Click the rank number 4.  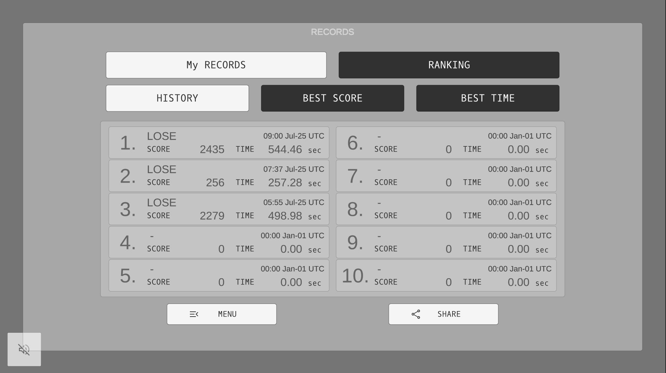(128, 243)
